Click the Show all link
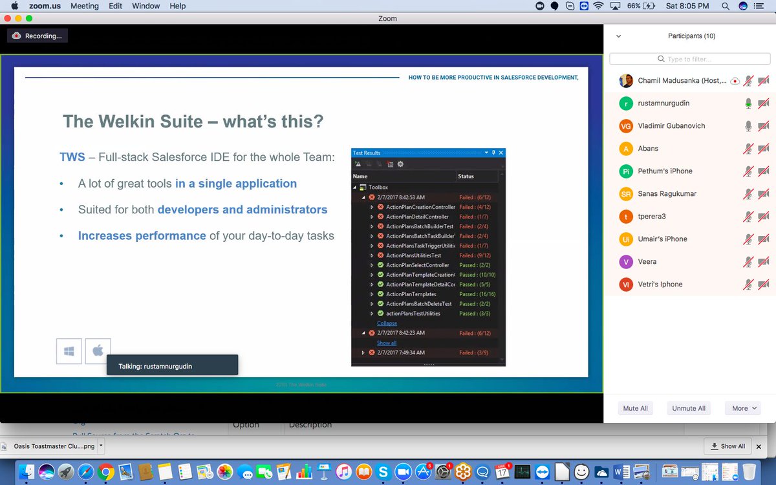This screenshot has width=776, height=485. pos(387,343)
